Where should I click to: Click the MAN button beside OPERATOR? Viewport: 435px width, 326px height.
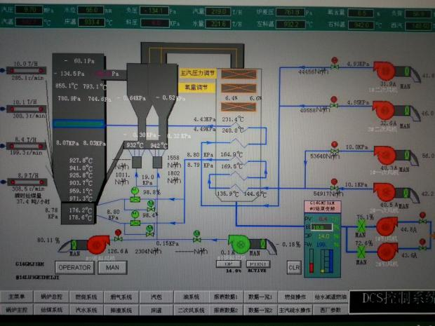click(112, 268)
